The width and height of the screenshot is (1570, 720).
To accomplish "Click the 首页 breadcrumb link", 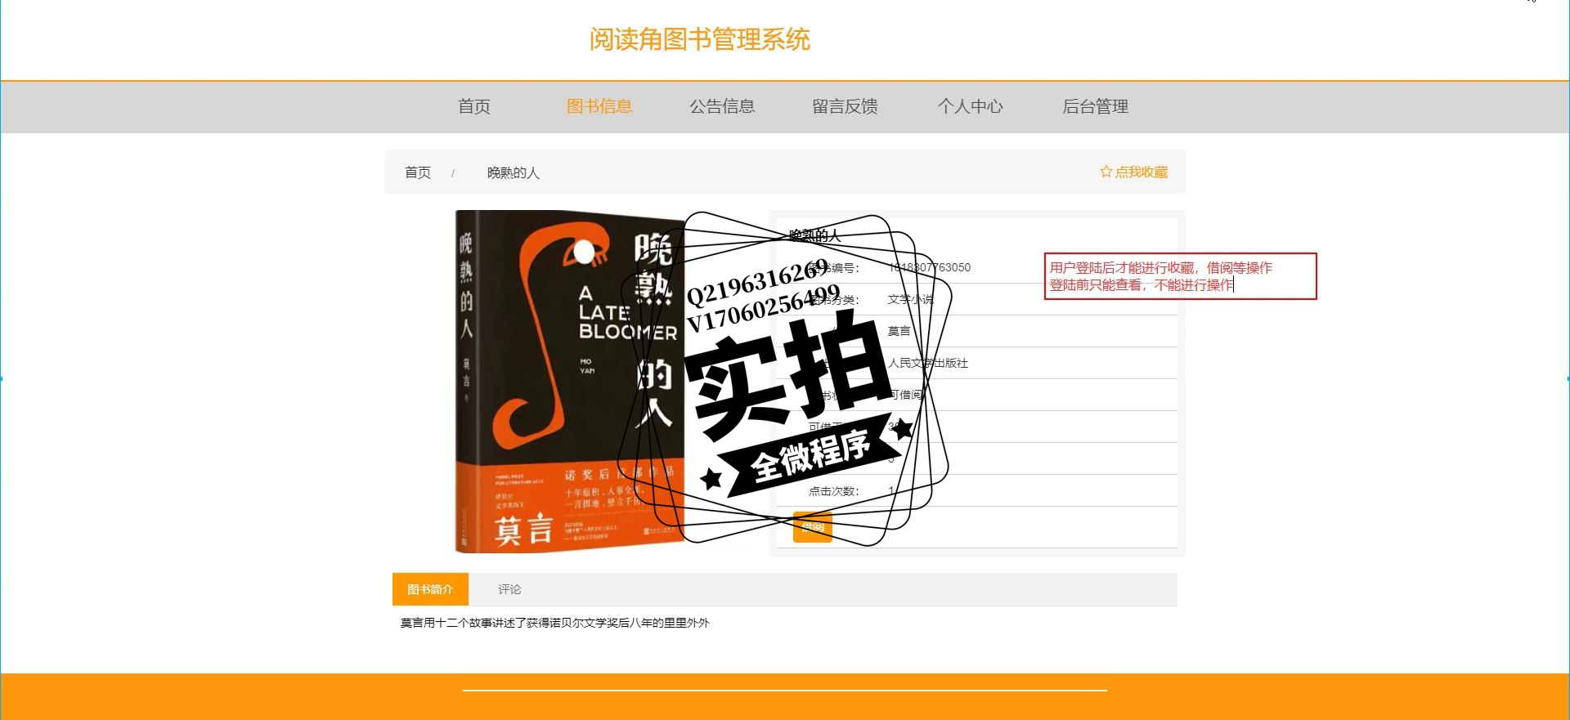I will click(418, 172).
